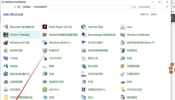Open 显示 monitor icon
The image size is (175, 100).
click(84, 97)
